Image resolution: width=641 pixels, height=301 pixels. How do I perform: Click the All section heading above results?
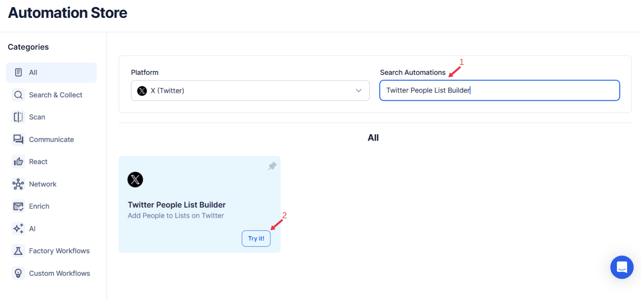pyautogui.click(x=373, y=137)
